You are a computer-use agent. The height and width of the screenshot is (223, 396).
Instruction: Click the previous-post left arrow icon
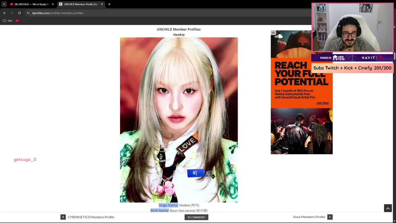63,217
